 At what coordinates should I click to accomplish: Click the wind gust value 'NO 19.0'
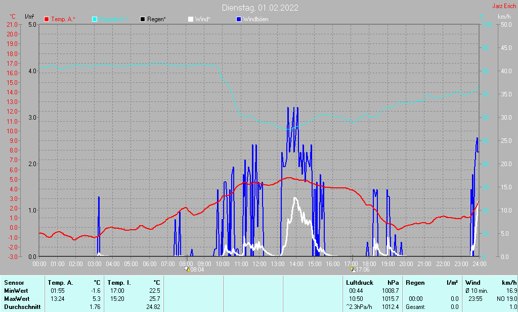click(x=507, y=299)
